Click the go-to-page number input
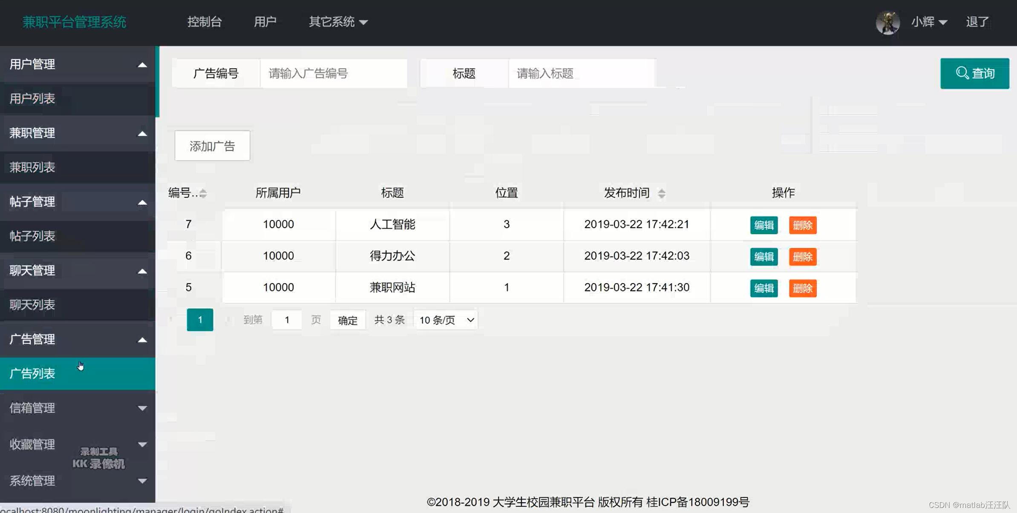The height and width of the screenshot is (513, 1017). [287, 320]
